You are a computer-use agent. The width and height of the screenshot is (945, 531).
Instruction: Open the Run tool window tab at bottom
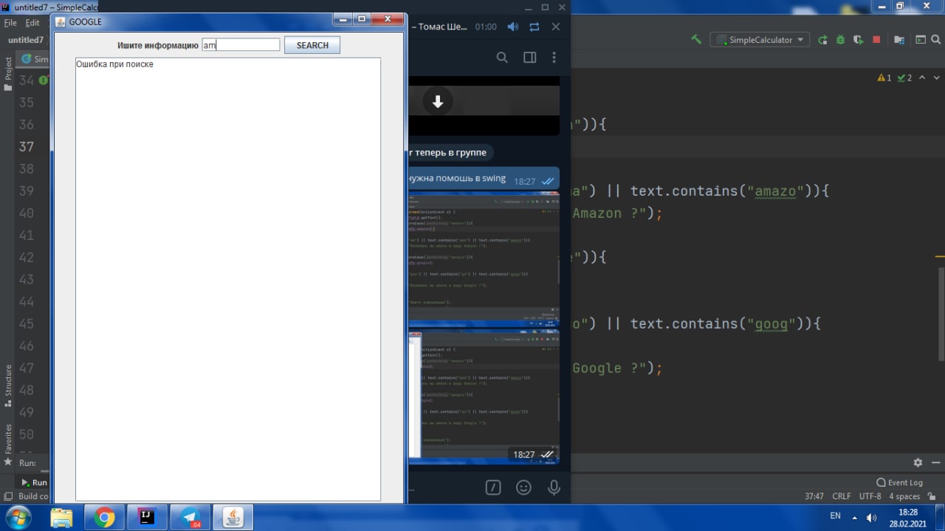click(x=34, y=482)
